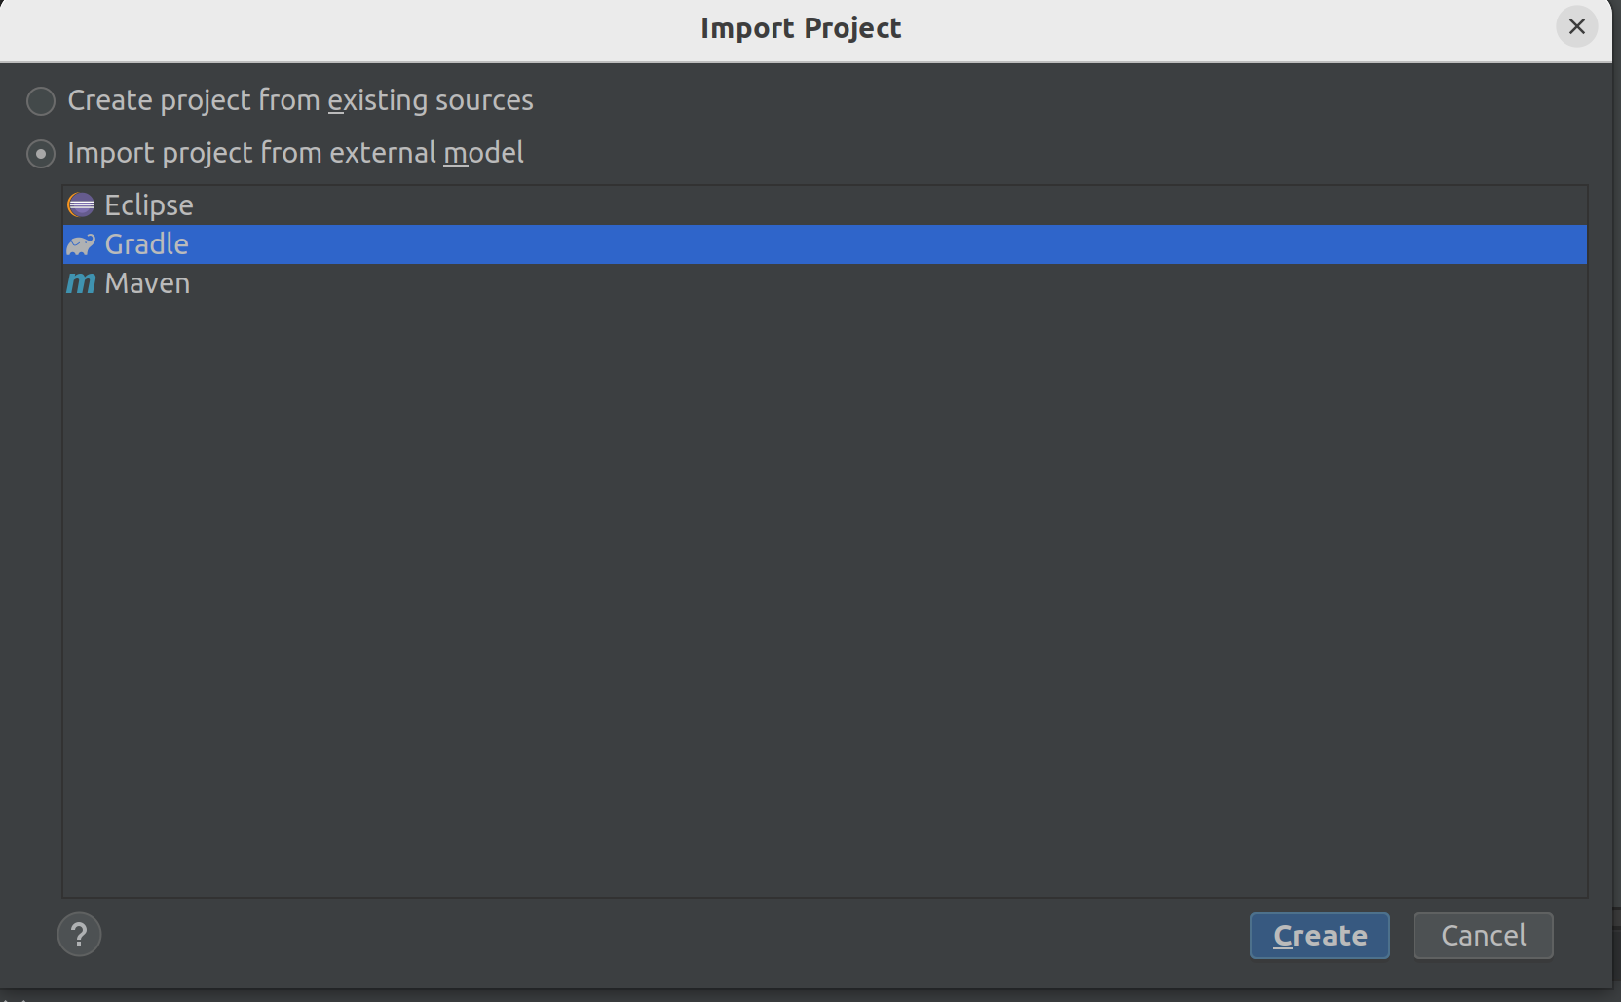Click the Create button
Viewport: 1621px width, 1002px height.
point(1319,936)
